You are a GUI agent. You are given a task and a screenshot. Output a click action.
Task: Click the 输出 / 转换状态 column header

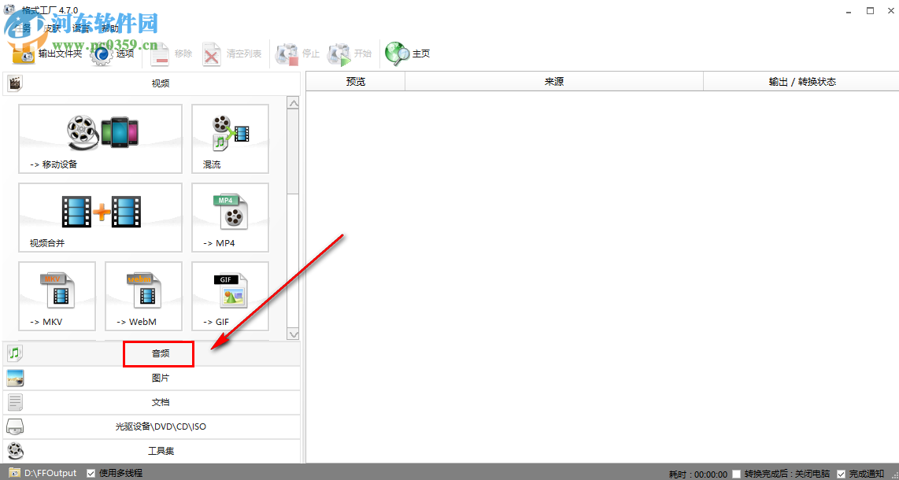(x=801, y=81)
